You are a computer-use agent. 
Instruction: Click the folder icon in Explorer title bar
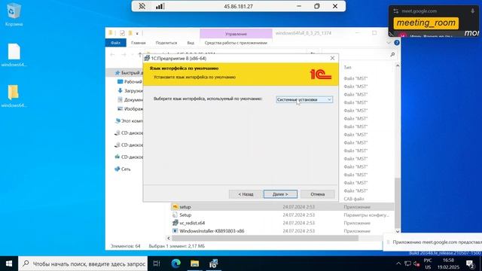coord(111,33)
